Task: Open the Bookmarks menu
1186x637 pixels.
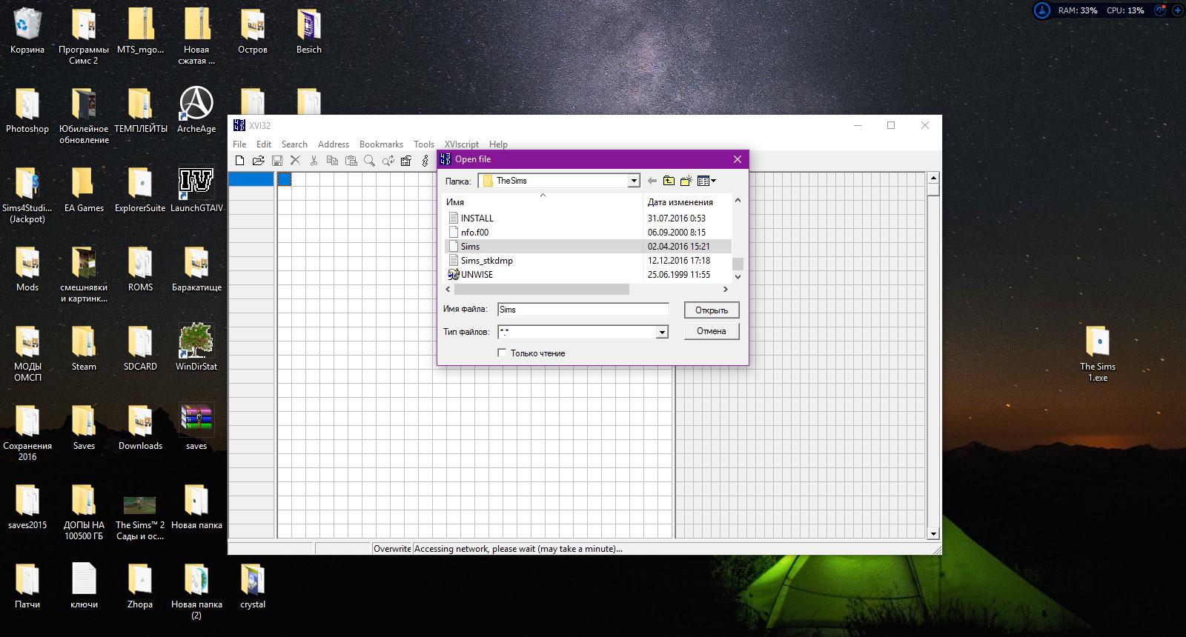Action: pyautogui.click(x=381, y=144)
